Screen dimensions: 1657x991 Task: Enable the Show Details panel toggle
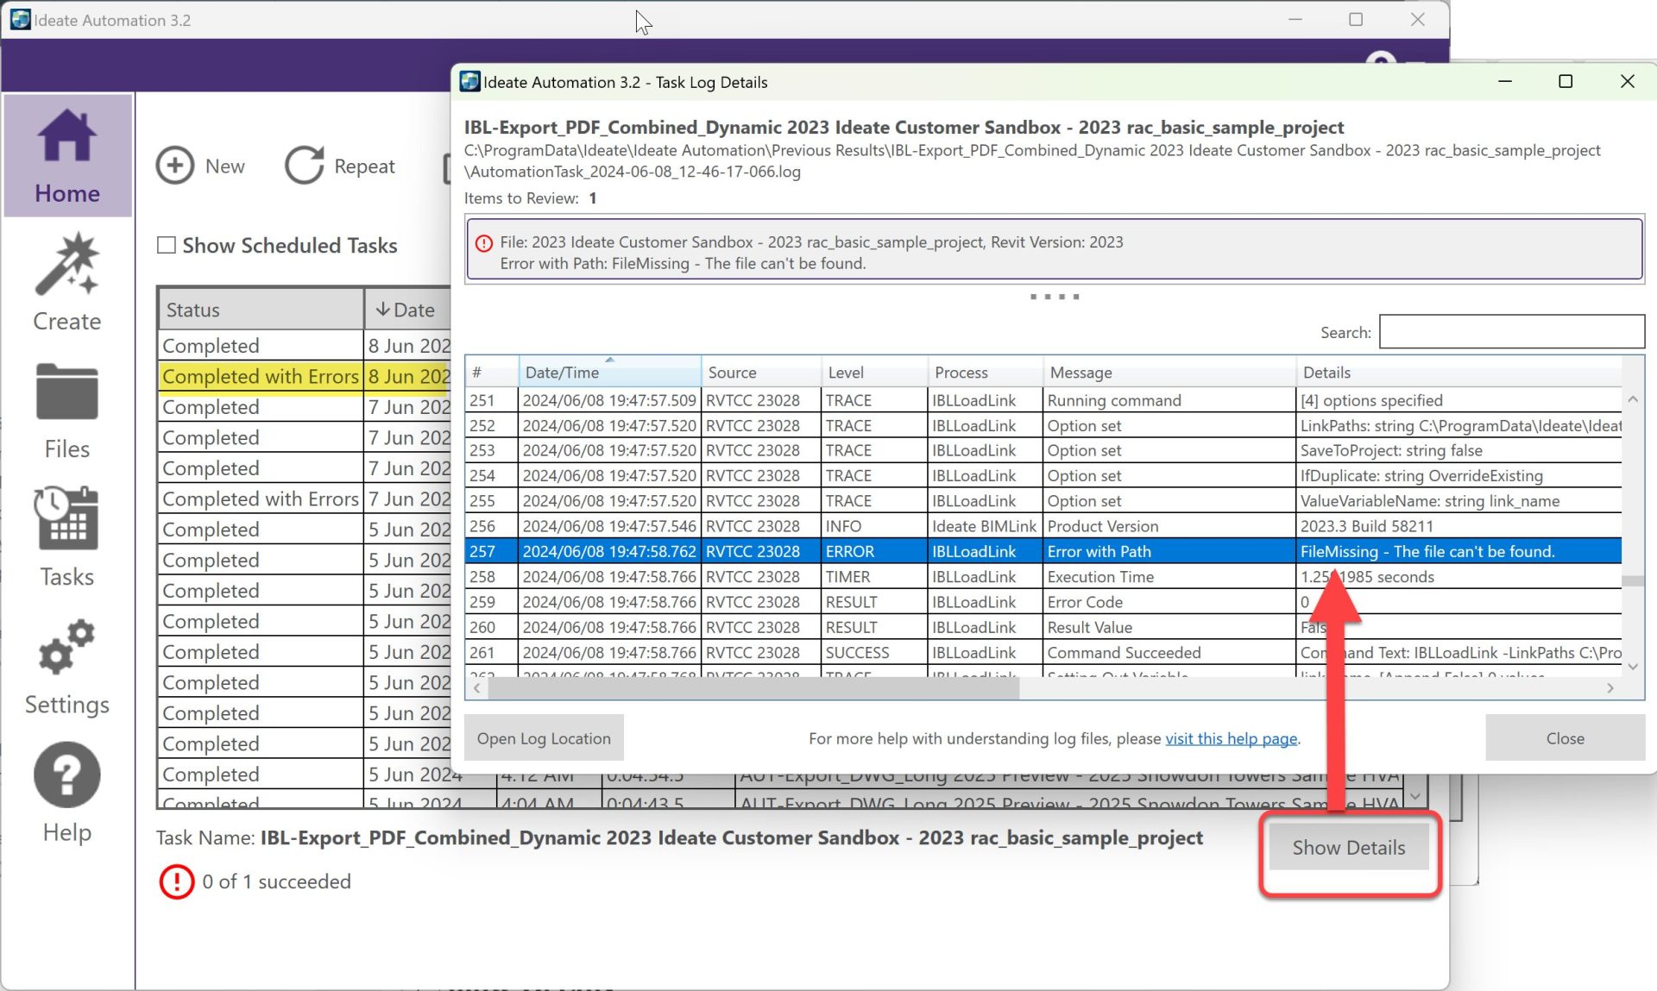pos(1349,847)
